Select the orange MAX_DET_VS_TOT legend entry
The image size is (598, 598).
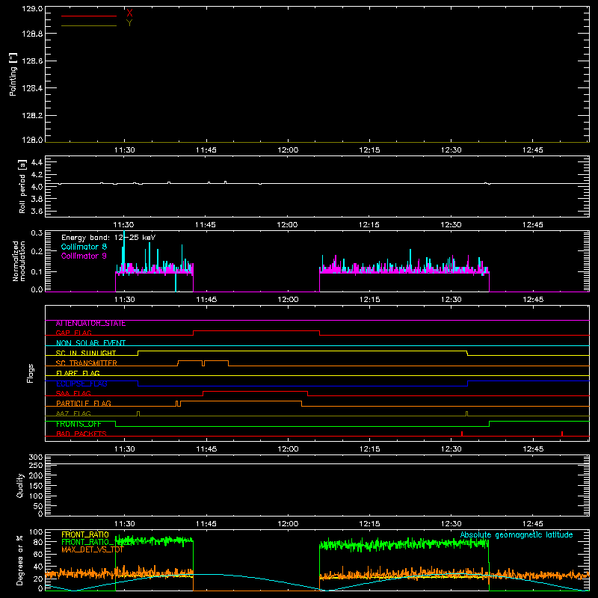click(x=93, y=549)
